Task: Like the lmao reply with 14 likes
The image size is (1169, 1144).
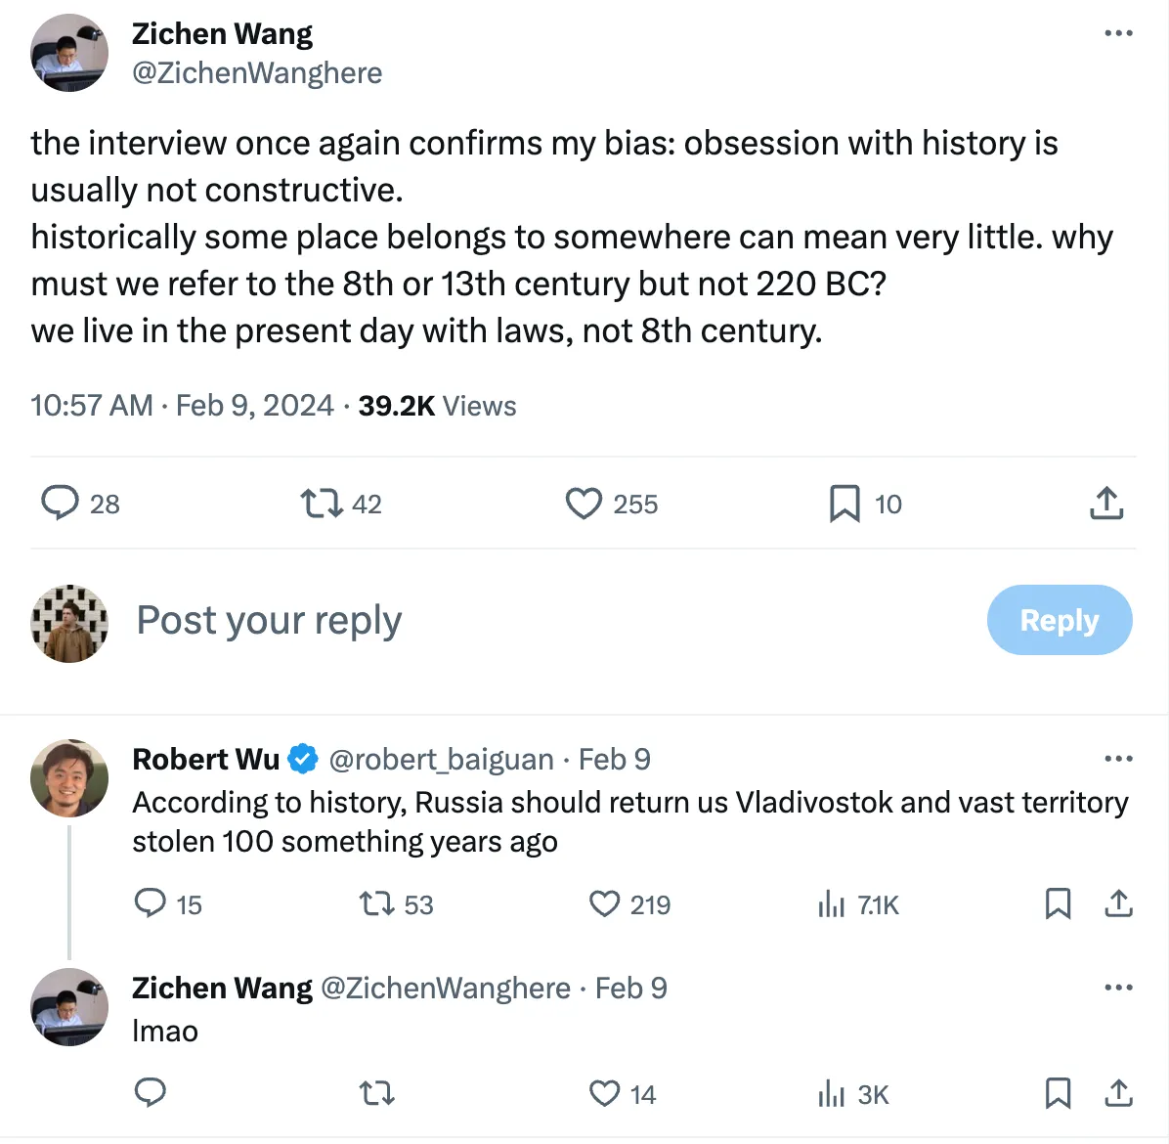Action: point(605,1093)
